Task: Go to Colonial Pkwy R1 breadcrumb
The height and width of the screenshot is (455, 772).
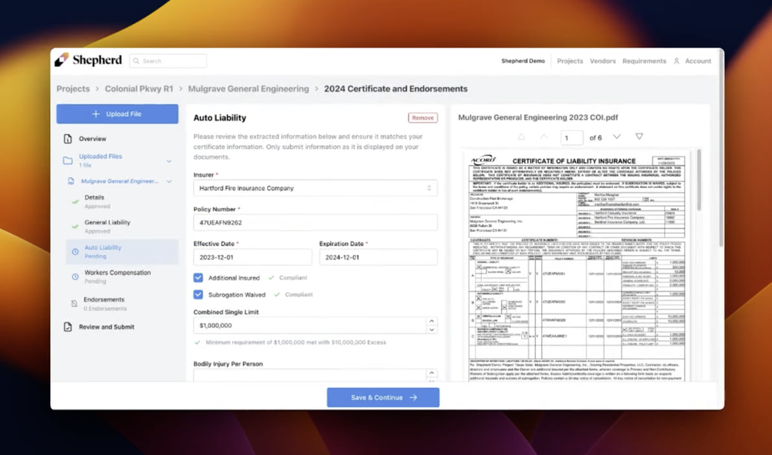Action: point(139,89)
